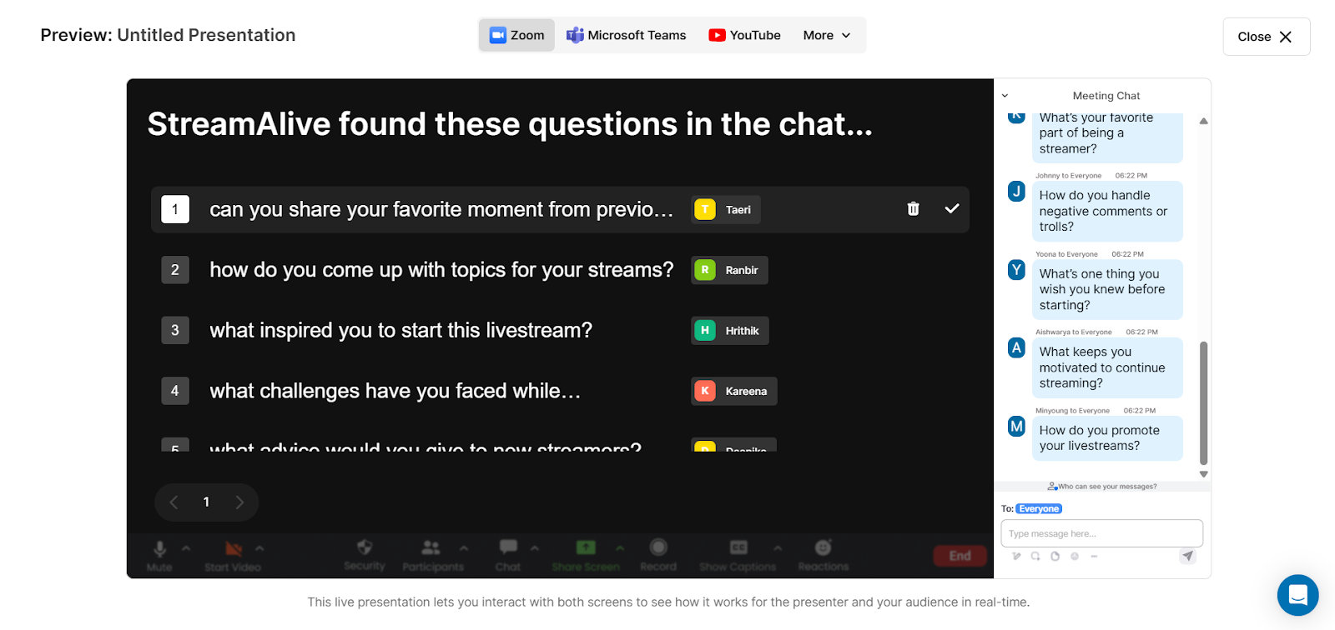
Task: Open the Chat bubble icon
Action: (508, 547)
